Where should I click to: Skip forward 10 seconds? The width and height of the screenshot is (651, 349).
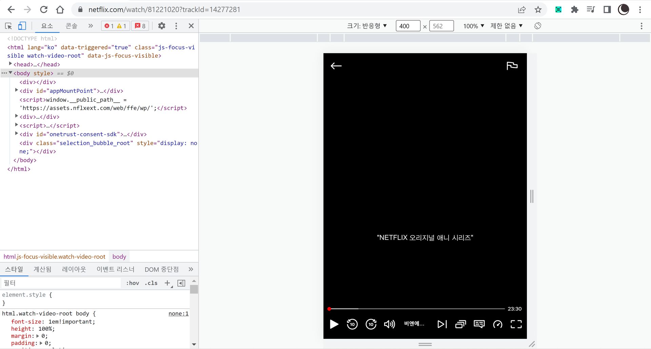coord(371,324)
